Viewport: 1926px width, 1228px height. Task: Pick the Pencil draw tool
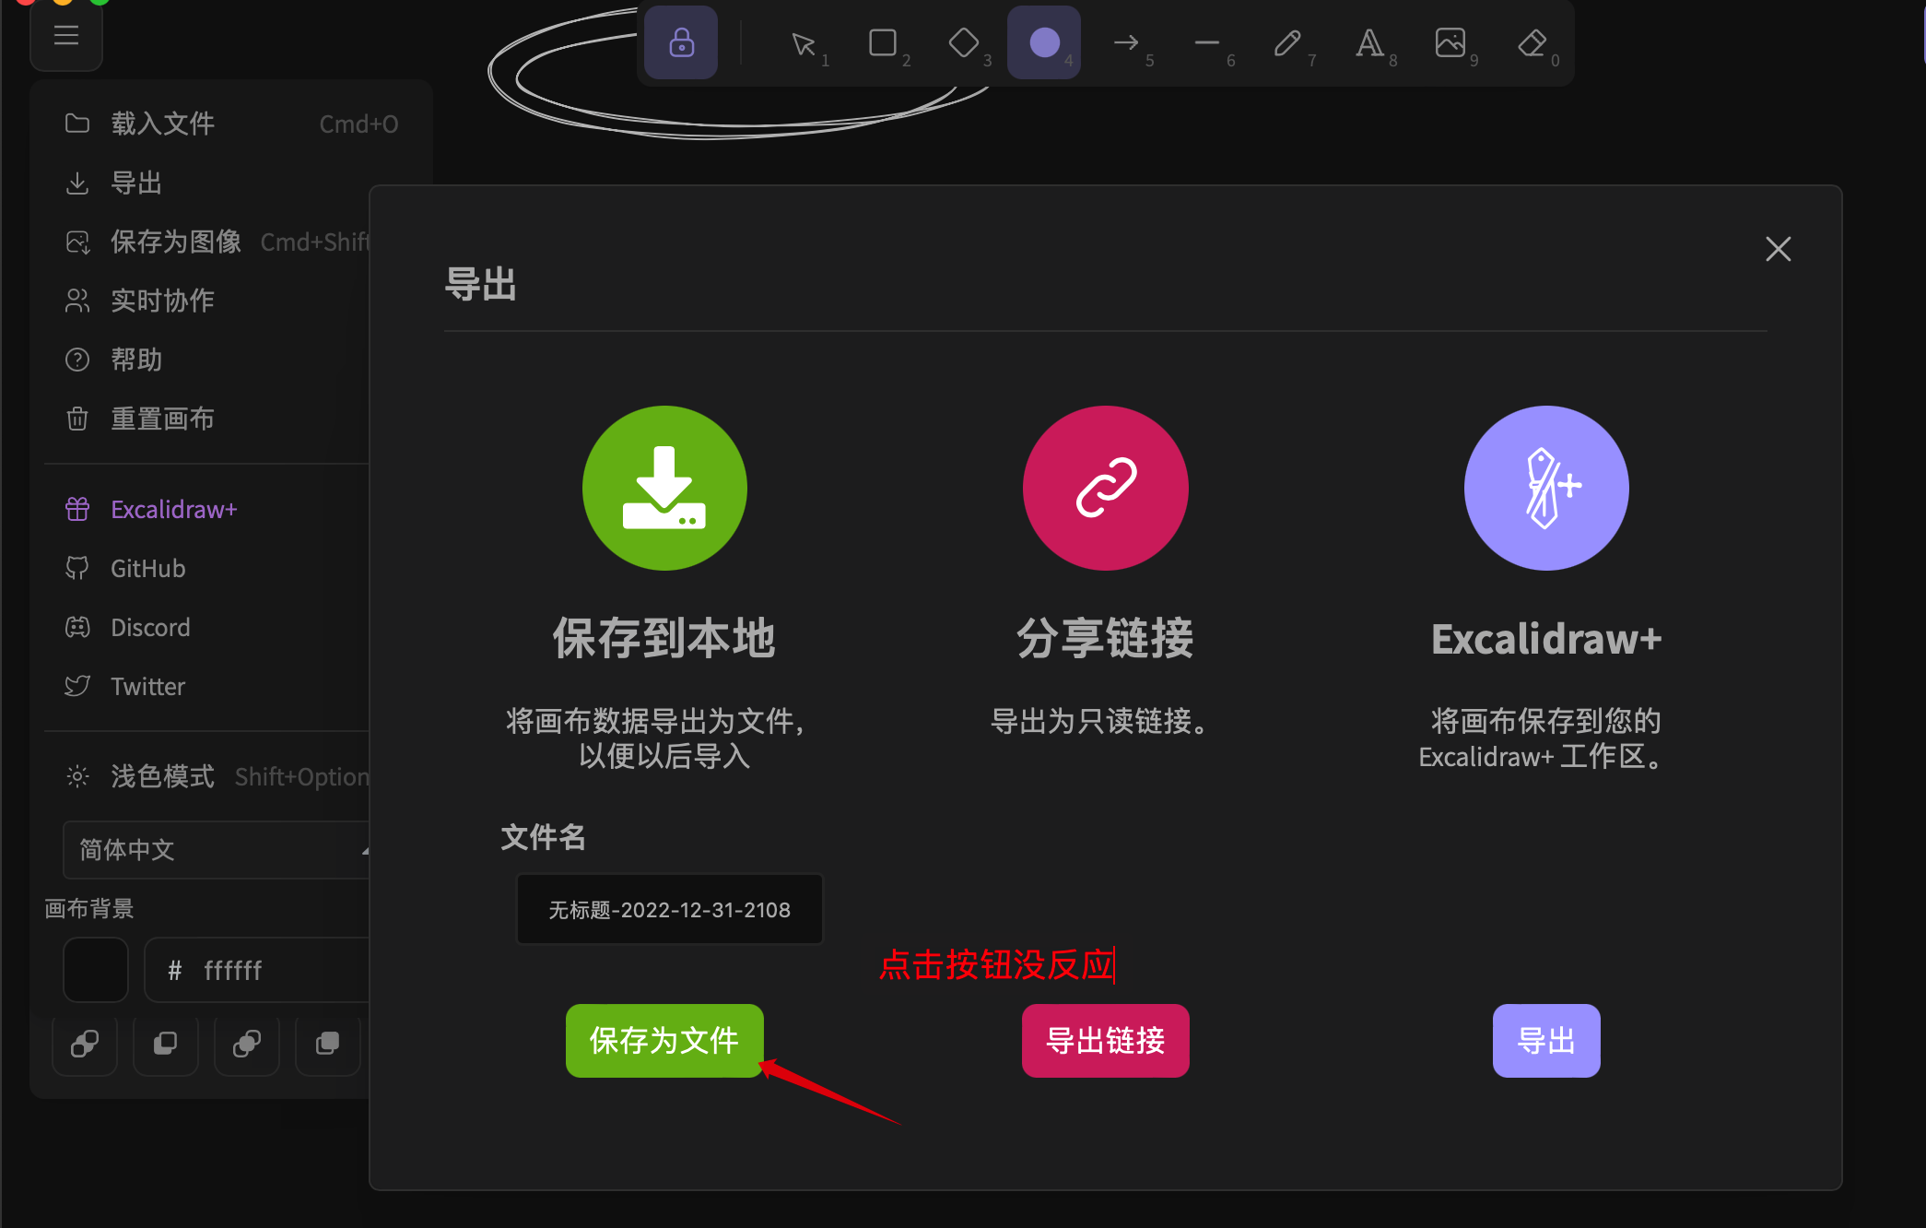click(1287, 43)
